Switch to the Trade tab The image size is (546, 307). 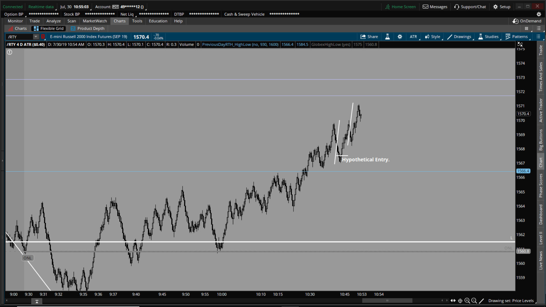pyautogui.click(x=35, y=21)
